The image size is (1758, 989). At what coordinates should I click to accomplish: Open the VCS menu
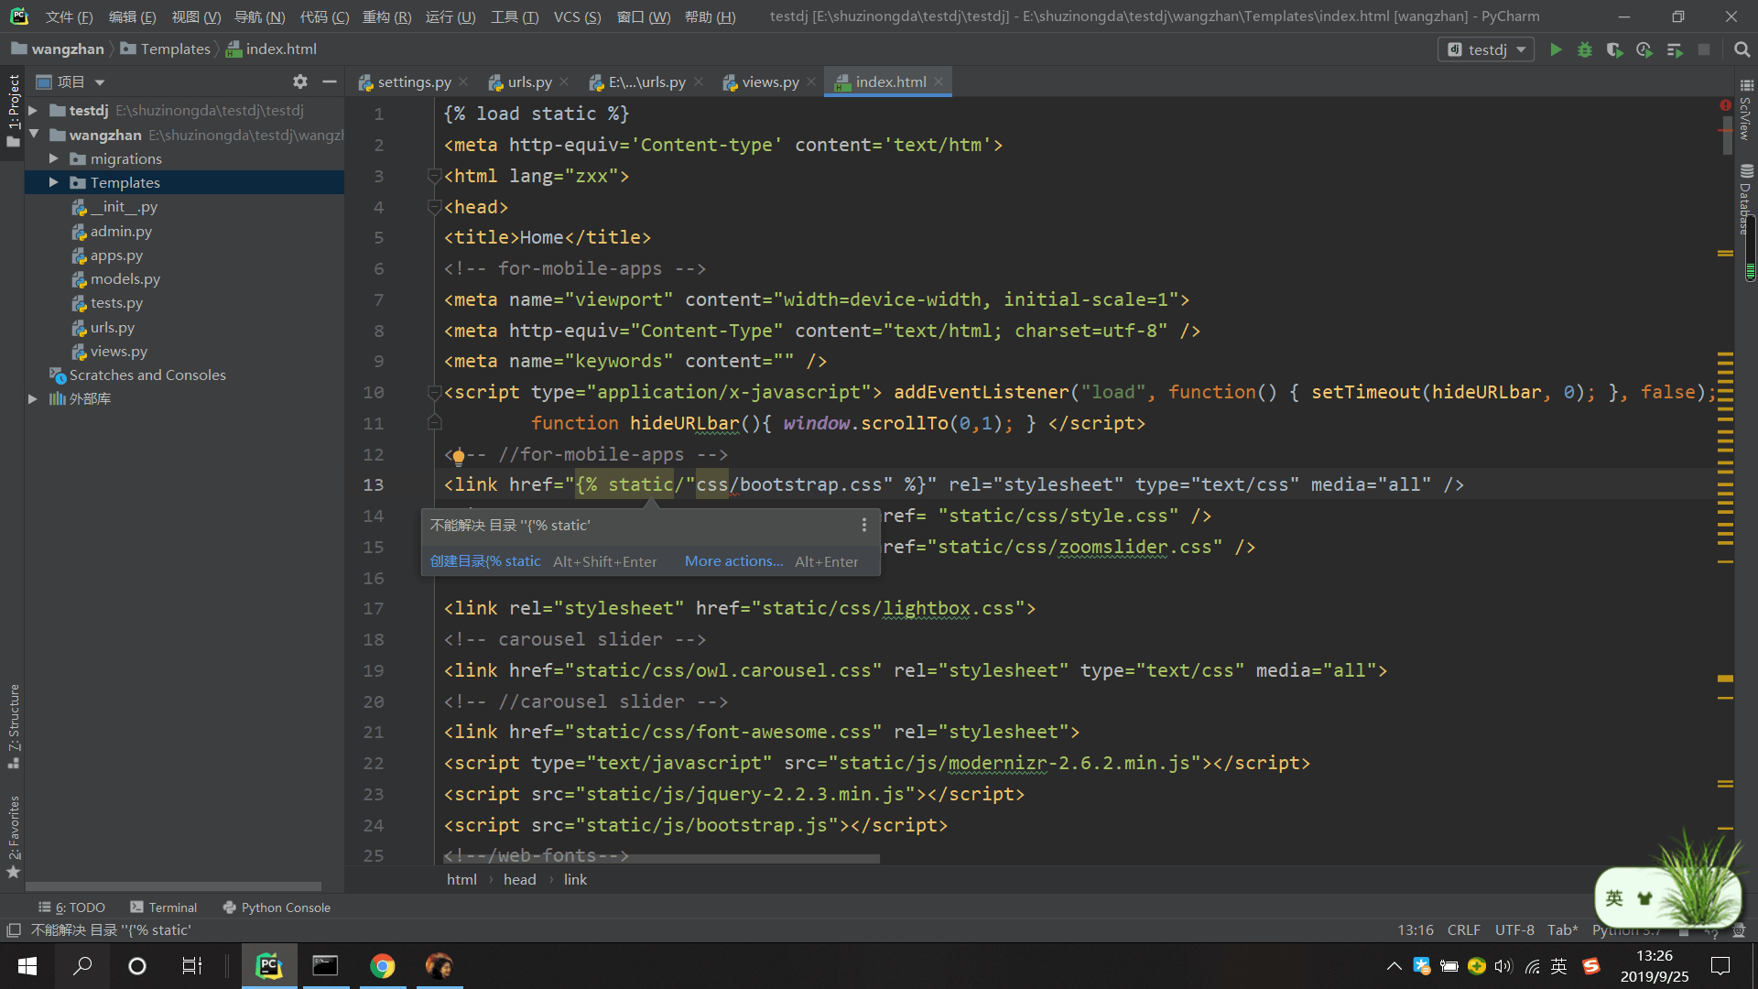[x=577, y=16]
